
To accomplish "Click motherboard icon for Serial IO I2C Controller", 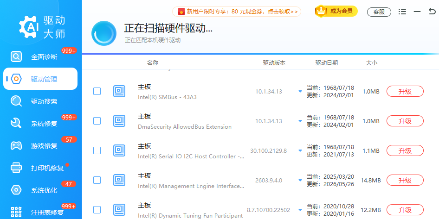I will pos(119,150).
